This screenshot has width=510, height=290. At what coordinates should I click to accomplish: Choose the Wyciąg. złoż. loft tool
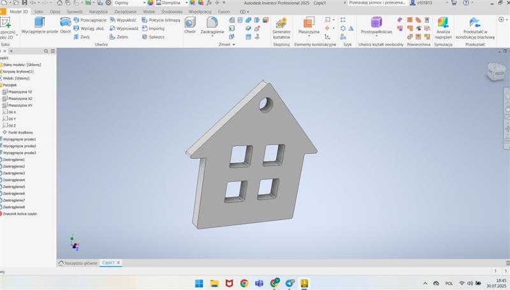[89, 29]
